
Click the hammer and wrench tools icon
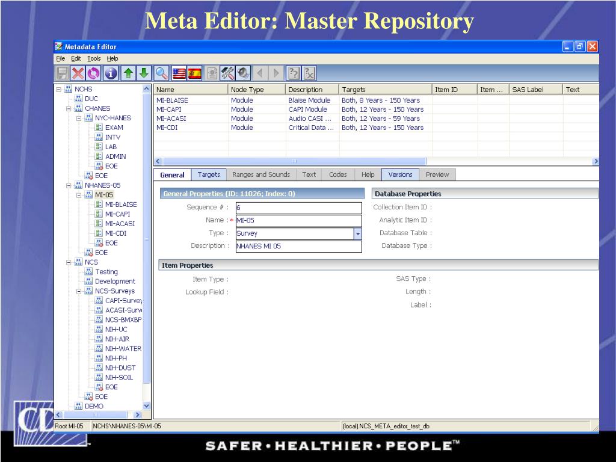[x=227, y=73]
